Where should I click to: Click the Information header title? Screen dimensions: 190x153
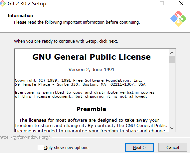click(20, 16)
